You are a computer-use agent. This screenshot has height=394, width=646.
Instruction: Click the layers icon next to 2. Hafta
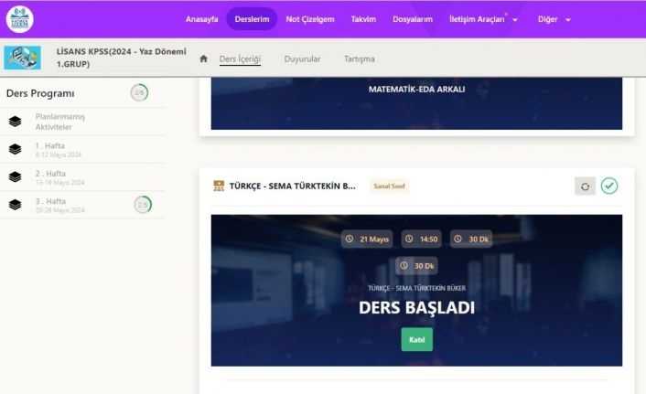[15, 176]
